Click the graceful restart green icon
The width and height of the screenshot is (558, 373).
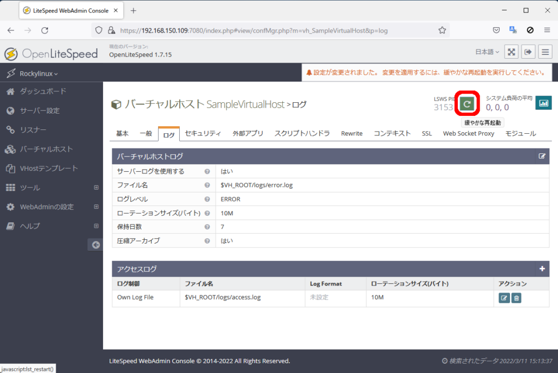(466, 103)
